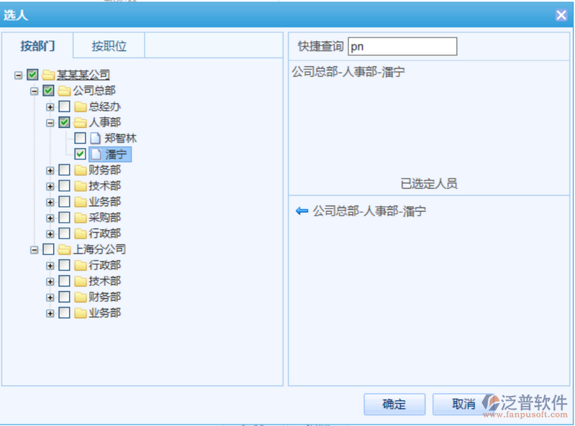The image size is (575, 426).
Task: Click the 取消 button
Action: [463, 404]
